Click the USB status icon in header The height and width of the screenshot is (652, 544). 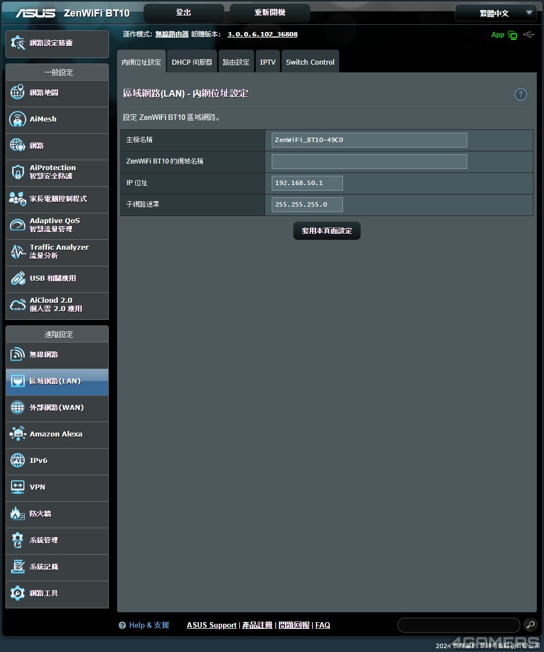(x=529, y=34)
